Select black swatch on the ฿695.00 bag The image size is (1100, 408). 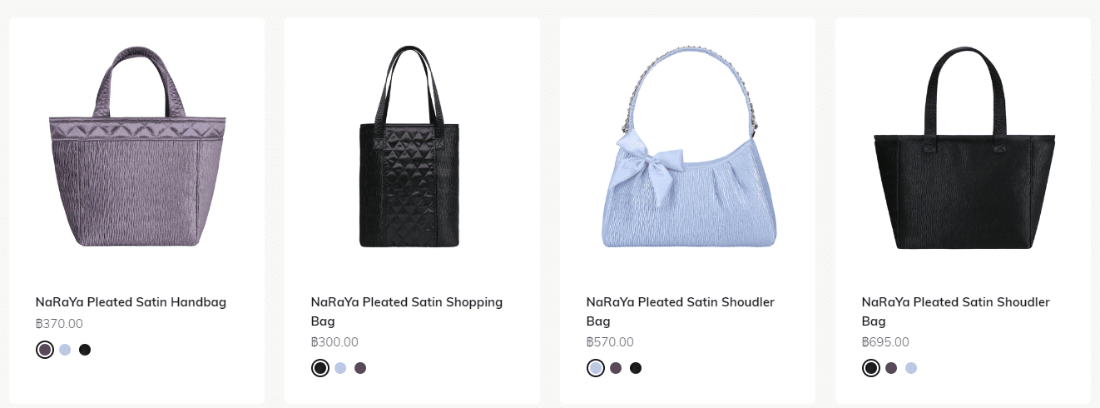[871, 368]
